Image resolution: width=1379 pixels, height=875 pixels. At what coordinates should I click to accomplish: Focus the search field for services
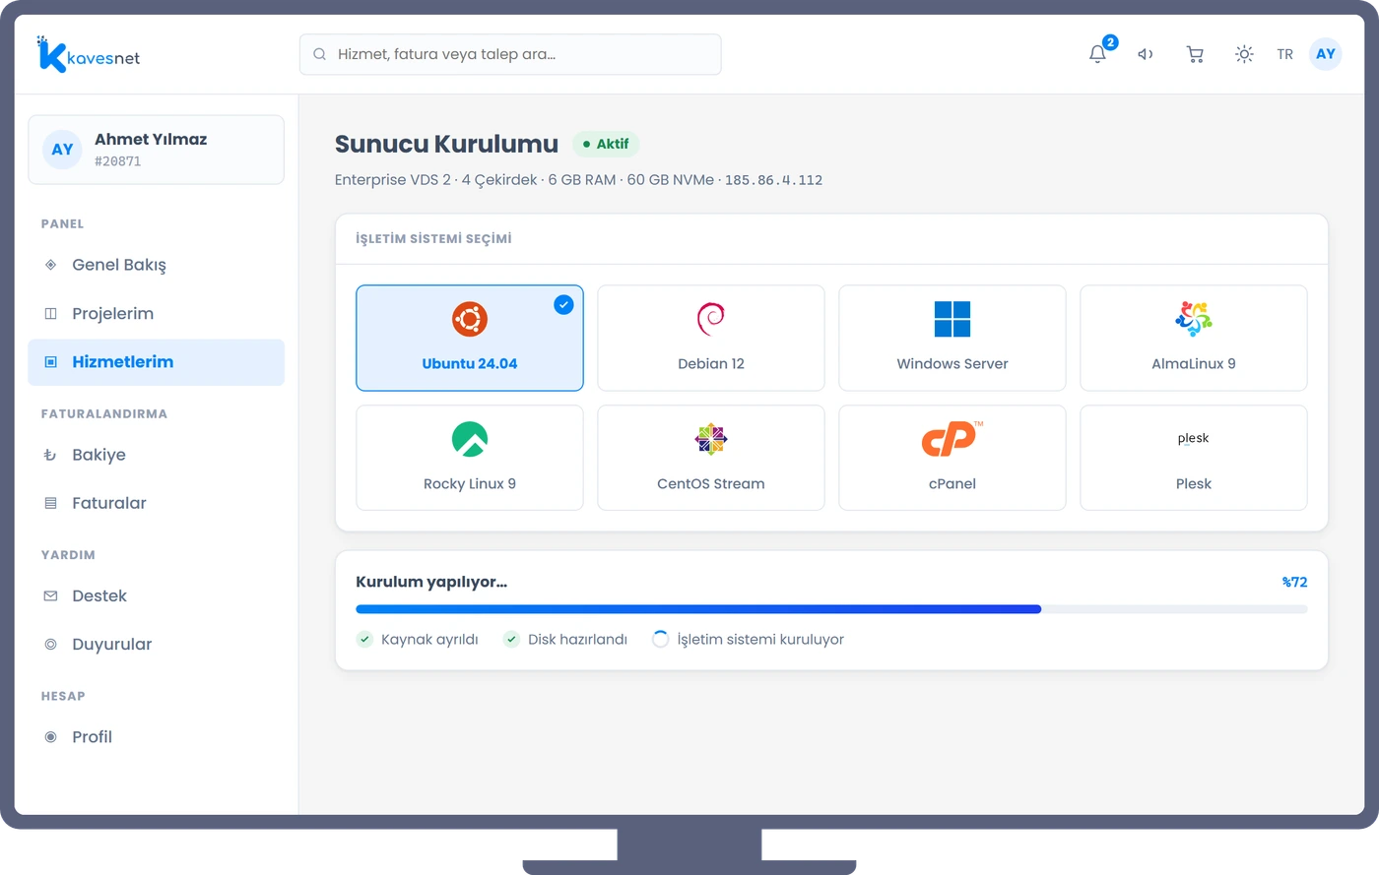tap(510, 54)
